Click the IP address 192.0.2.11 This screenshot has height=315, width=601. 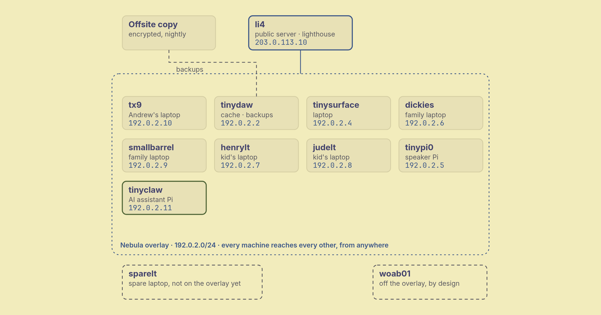[x=150, y=208]
